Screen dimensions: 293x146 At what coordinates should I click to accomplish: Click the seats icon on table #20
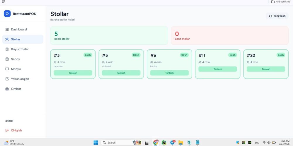248,62
